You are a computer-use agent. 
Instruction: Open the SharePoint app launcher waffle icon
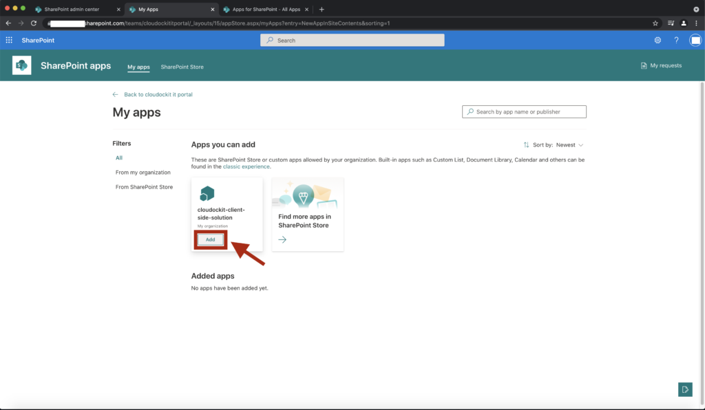9,40
